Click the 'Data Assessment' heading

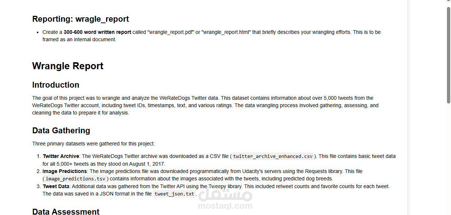coord(66,211)
